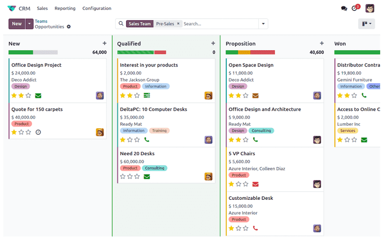The image size is (382, 239).
Task: Click salesperson avatar on Quote for 150 carpets
Action: tap(100, 132)
